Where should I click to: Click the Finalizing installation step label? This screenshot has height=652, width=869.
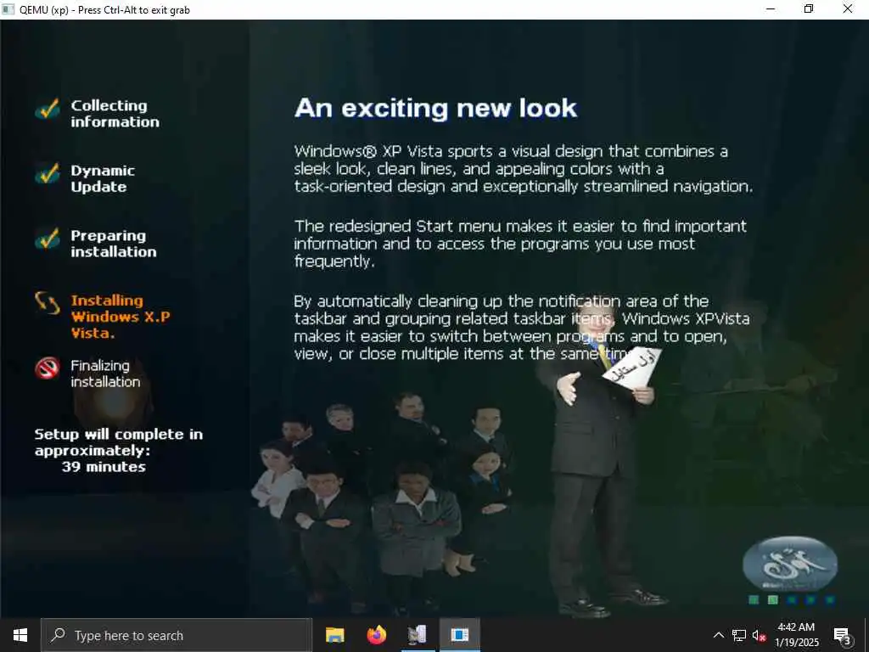105,374
